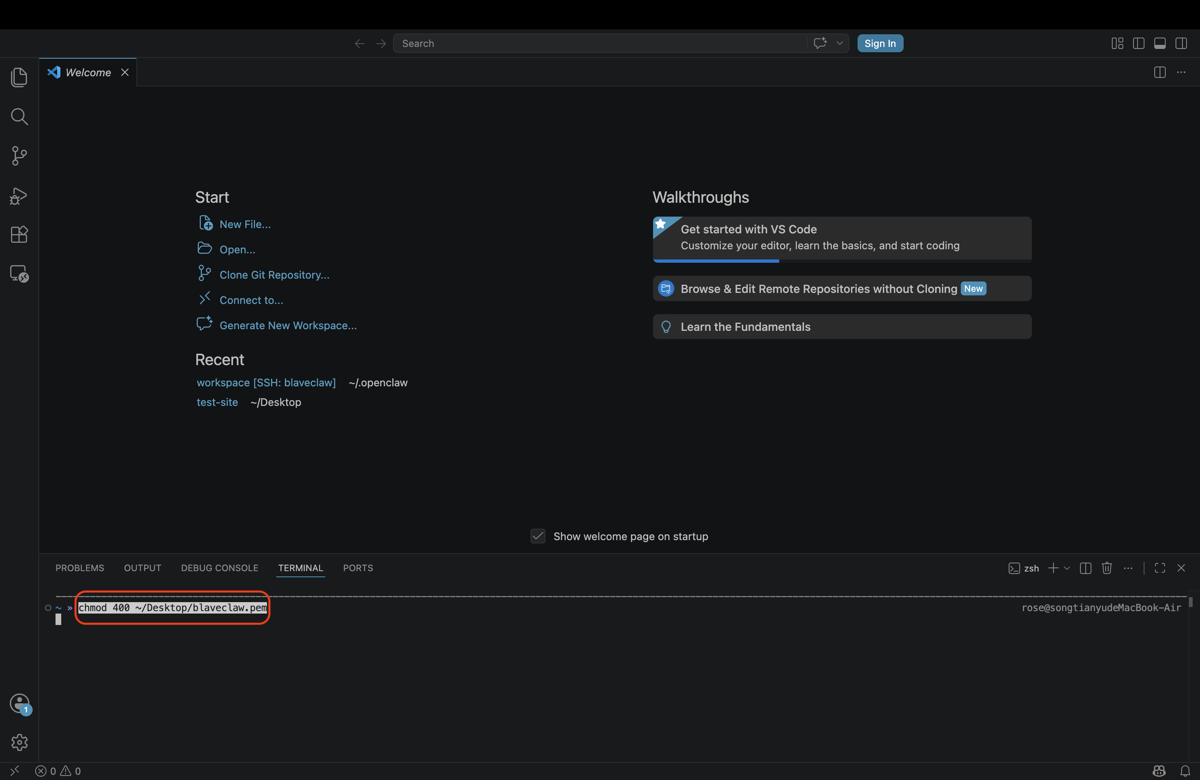Open recent workspace [SSH: blaveclaw]
Image resolution: width=1200 pixels, height=780 pixels.
click(x=266, y=382)
